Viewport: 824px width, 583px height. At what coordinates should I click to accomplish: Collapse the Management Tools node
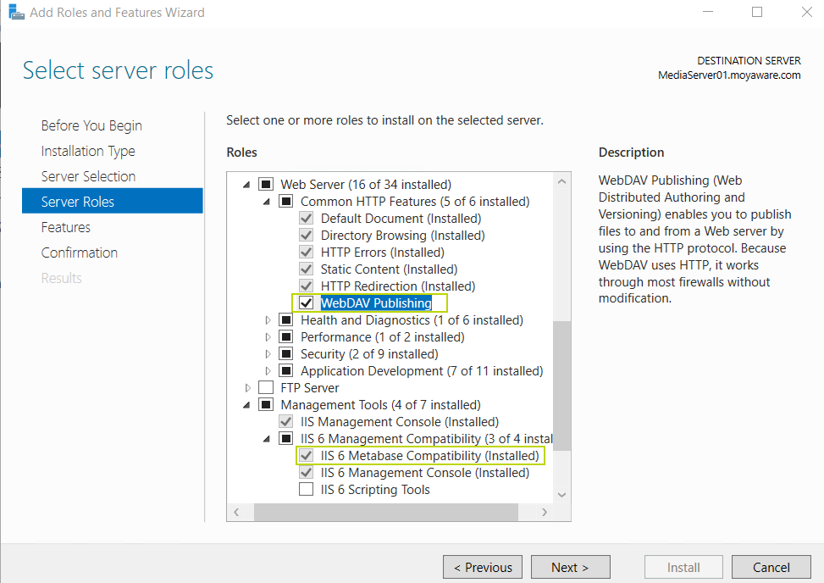tap(246, 405)
